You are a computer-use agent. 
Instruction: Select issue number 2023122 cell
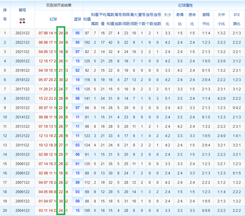(x=22, y=33)
